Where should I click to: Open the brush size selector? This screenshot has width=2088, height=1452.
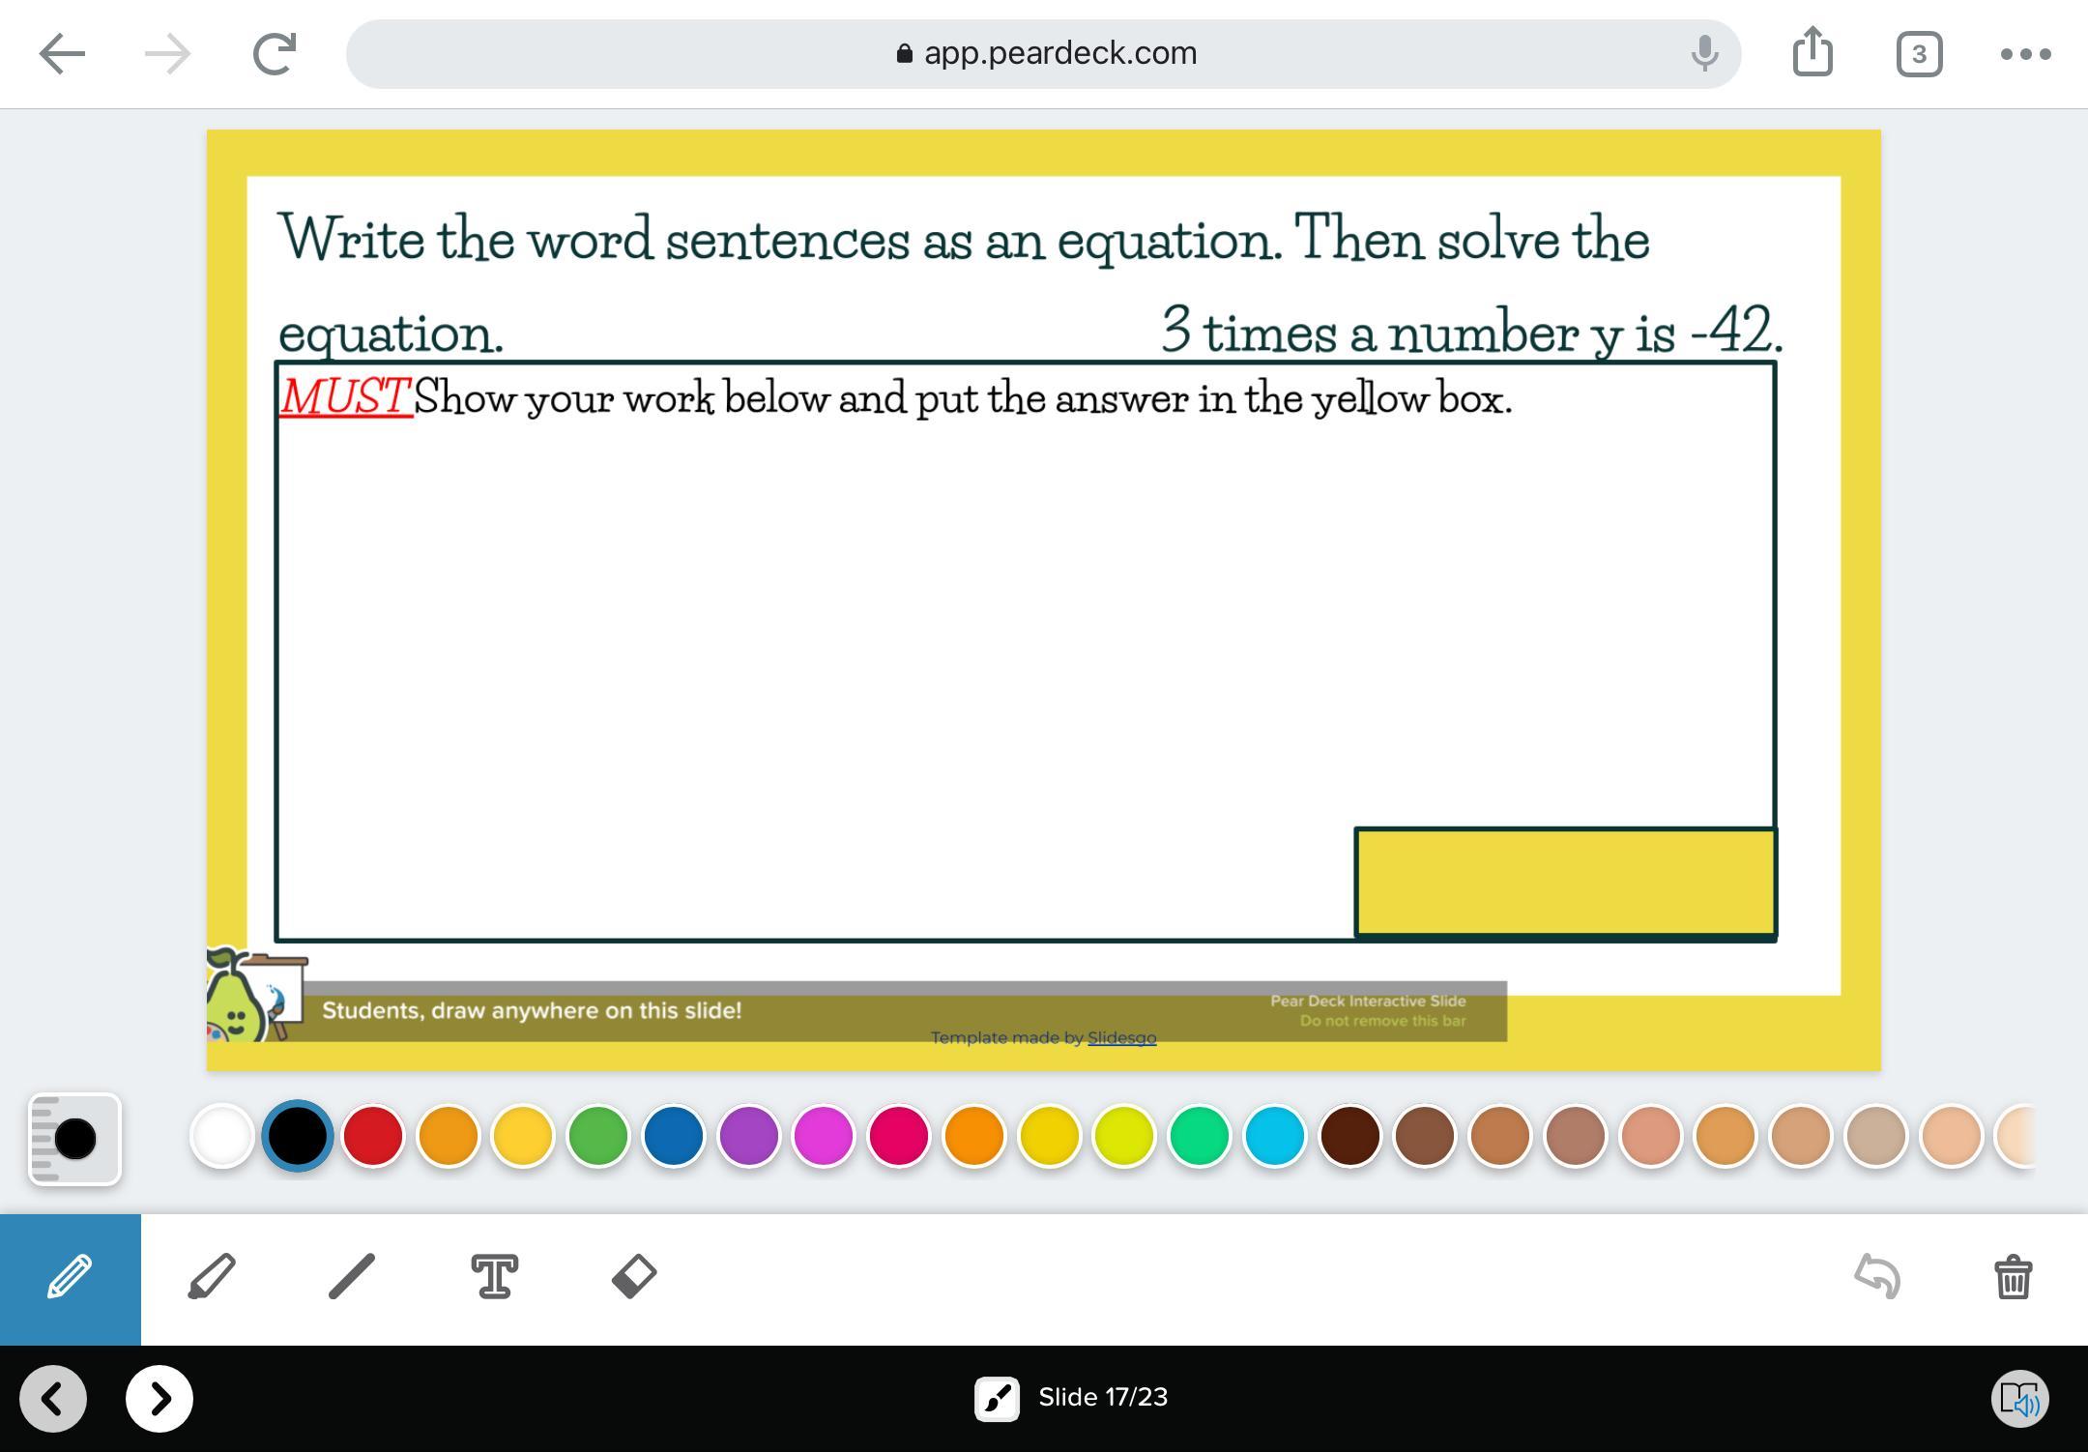point(74,1139)
